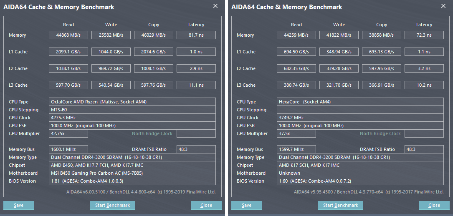
Task: Click MSI B450 Gaming Pro Carbon motherboard field
Action: pos(132,173)
